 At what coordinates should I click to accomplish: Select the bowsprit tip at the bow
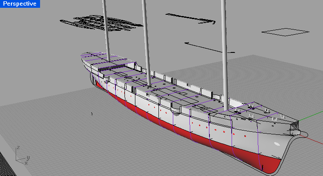pos(304,134)
